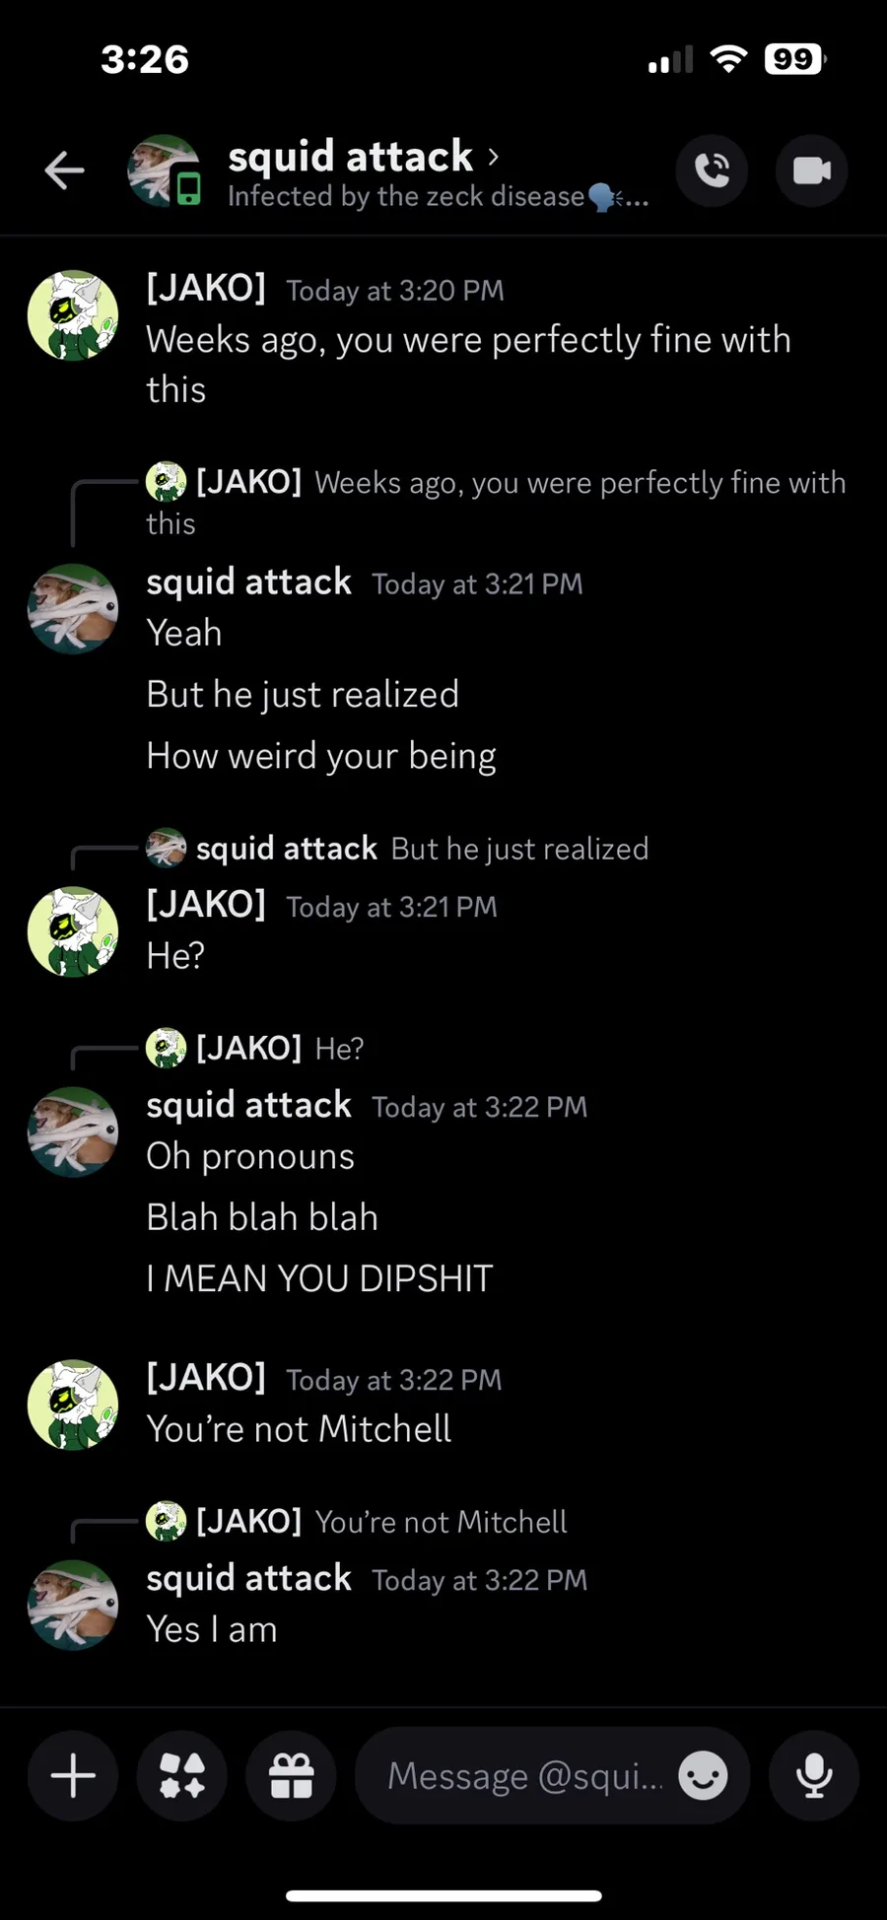The height and width of the screenshot is (1920, 887).
Task: Open squid attack header profile avatar
Action: click(165, 171)
